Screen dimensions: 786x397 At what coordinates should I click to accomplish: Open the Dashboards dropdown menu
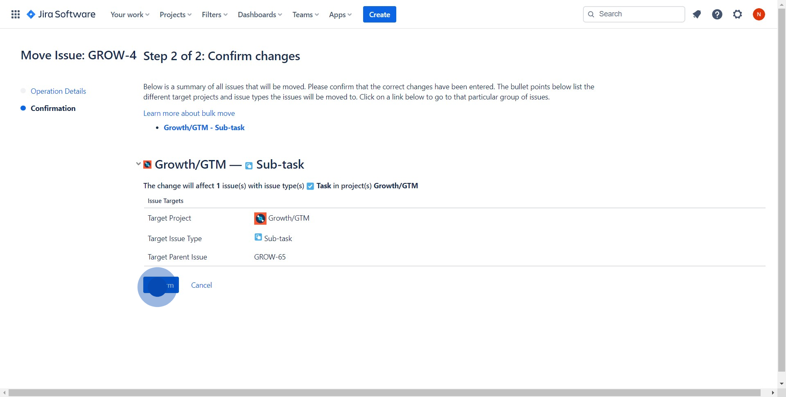coord(260,15)
